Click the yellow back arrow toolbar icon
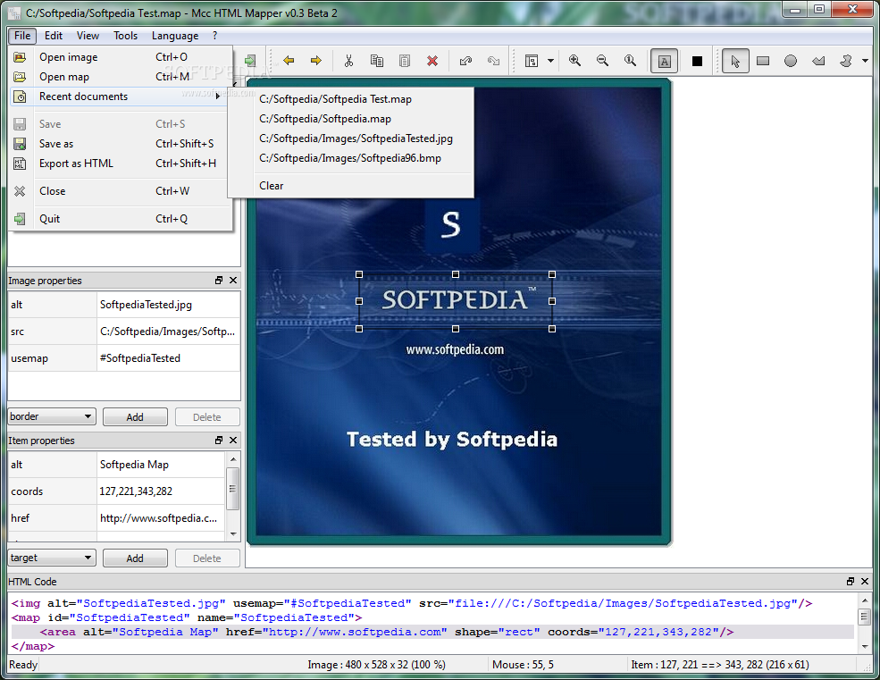This screenshot has width=880, height=680. (289, 61)
